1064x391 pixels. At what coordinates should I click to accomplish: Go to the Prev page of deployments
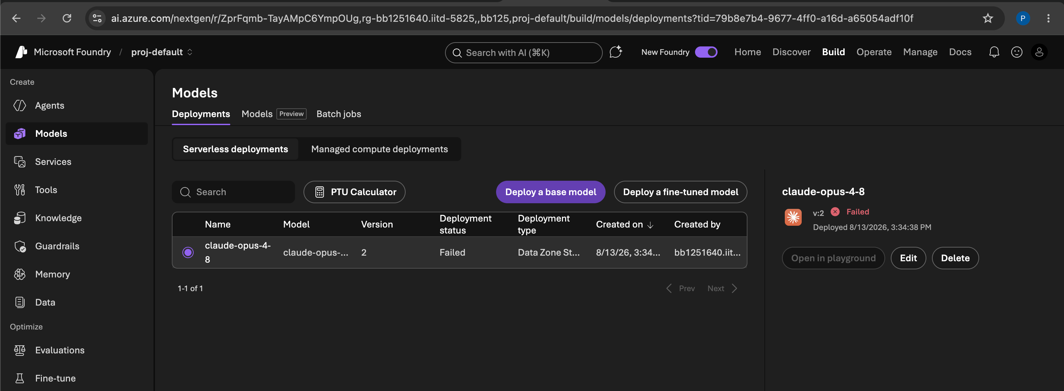[x=681, y=288]
